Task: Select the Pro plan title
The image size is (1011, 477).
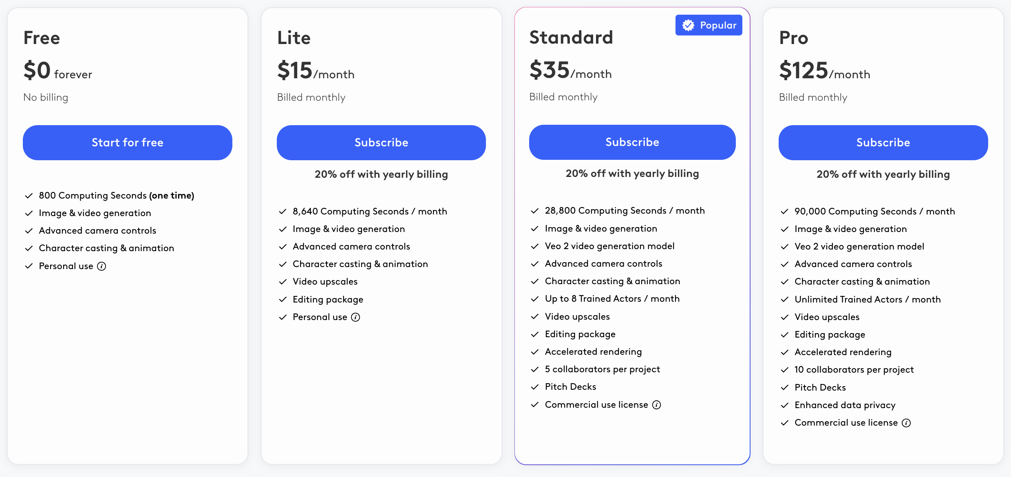Action: coord(793,38)
